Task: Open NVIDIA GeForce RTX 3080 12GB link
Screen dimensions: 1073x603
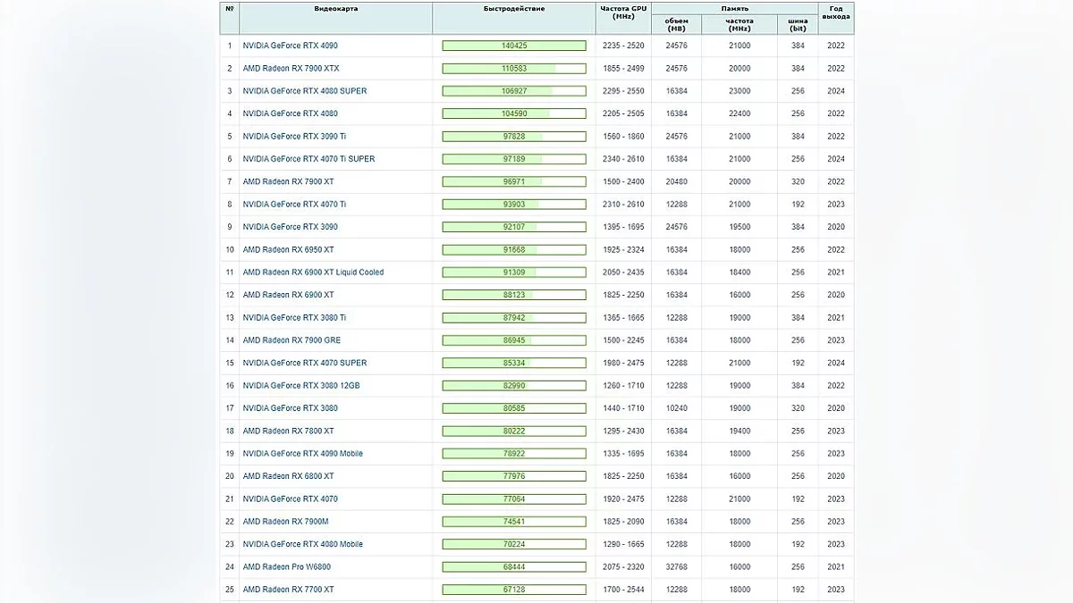Action: [300, 386]
